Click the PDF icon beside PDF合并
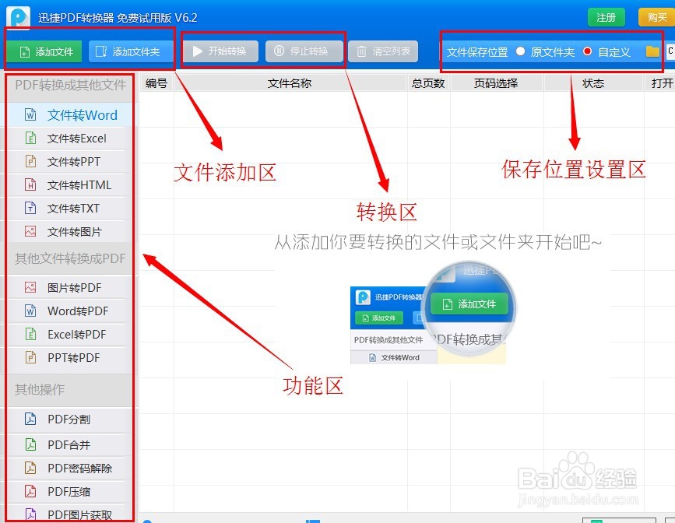 (x=30, y=444)
